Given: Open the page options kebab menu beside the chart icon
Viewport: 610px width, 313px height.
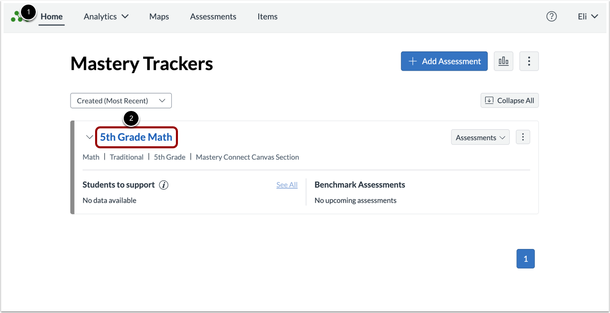Looking at the screenshot, I should point(529,61).
